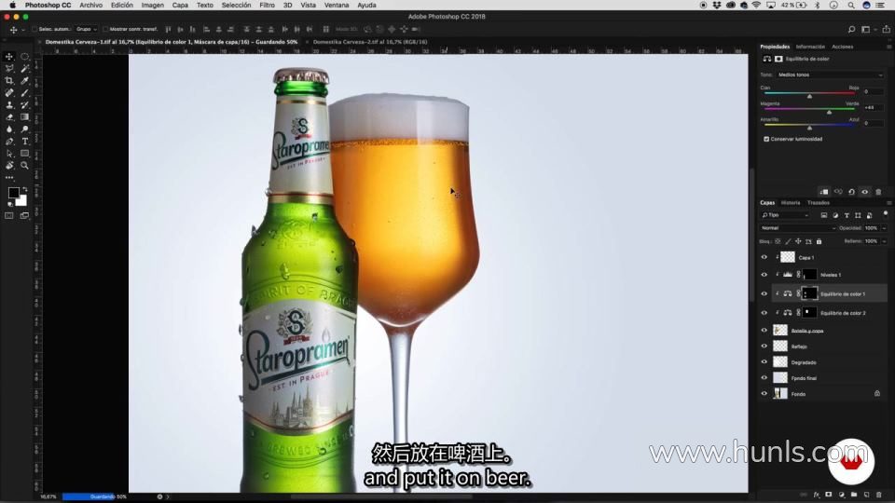The image size is (895, 503).
Task: Select the History Brush tool
Action: (24, 105)
